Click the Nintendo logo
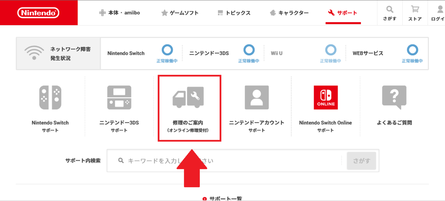Screen dimensions: 445x201 tap(39, 13)
